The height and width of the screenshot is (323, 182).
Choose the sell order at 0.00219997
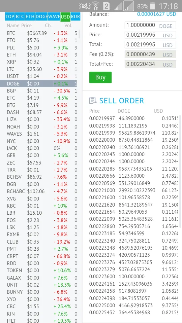pyautogui.click(x=133, y=118)
